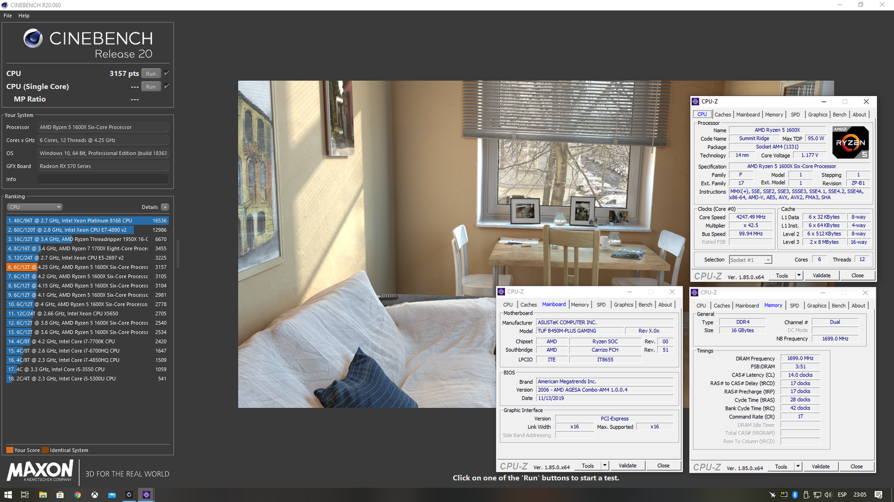The height and width of the screenshot is (502, 894).
Task: Click Tools button in top CPU-Z window
Action: tap(782, 276)
